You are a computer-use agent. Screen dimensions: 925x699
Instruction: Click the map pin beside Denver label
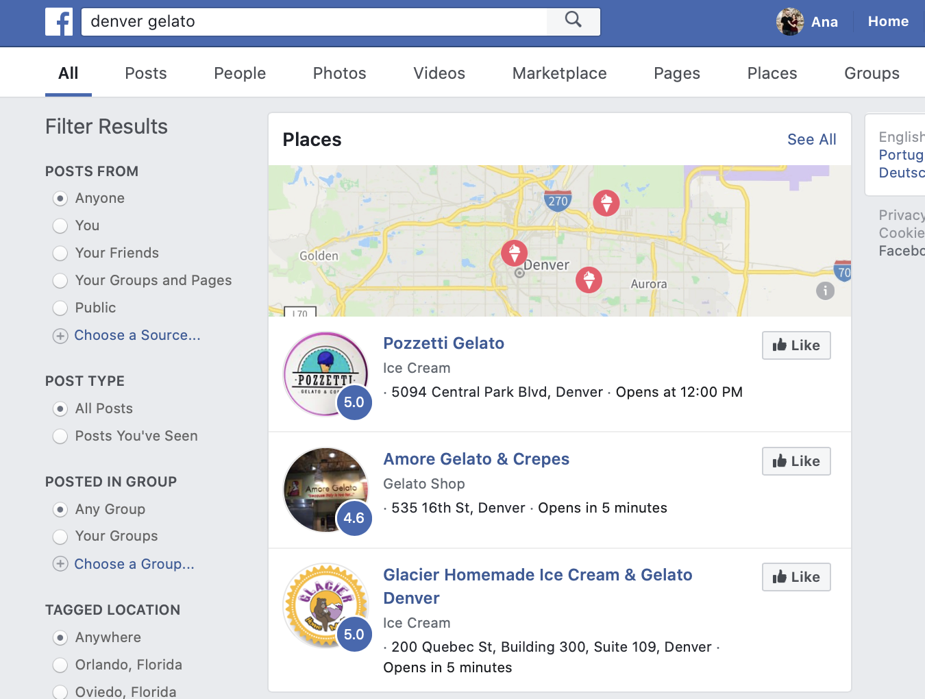point(514,253)
